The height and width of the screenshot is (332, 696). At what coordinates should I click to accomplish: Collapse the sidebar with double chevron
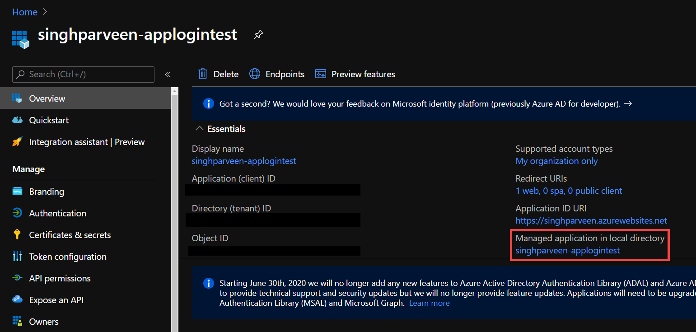pyautogui.click(x=168, y=75)
